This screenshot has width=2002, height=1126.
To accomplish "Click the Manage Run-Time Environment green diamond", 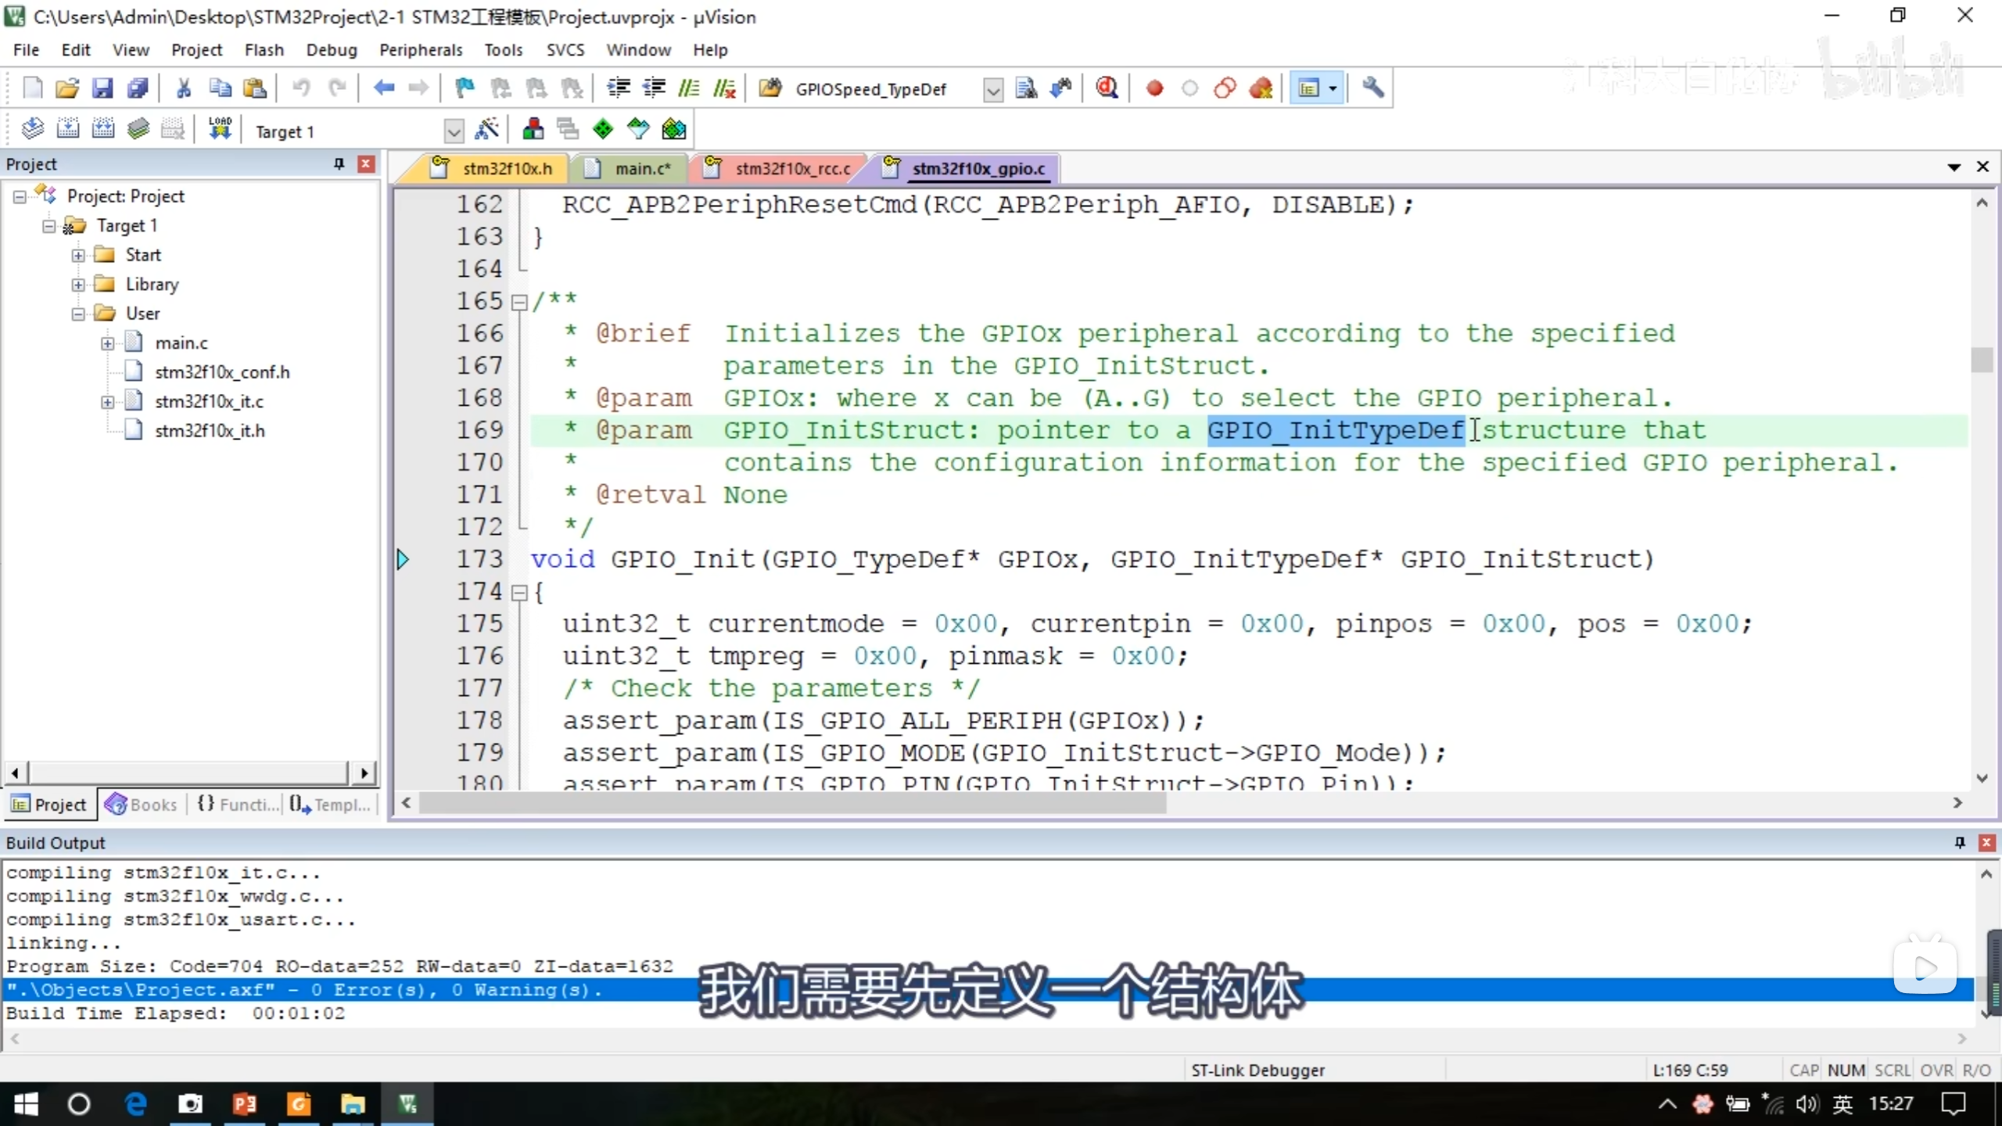I will pyautogui.click(x=603, y=129).
